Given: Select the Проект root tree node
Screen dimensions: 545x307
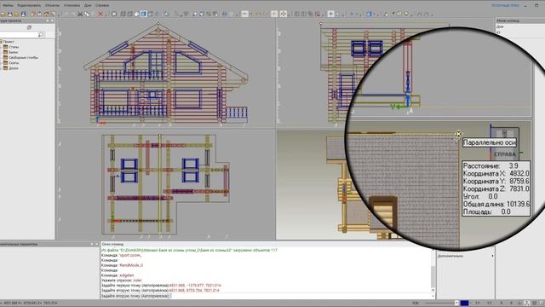Looking at the screenshot, I should (9, 42).
